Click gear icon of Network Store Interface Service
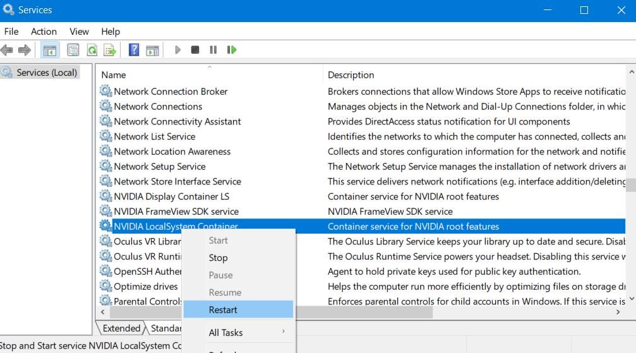This screenshot has width=636, height=353. (106, 181)
